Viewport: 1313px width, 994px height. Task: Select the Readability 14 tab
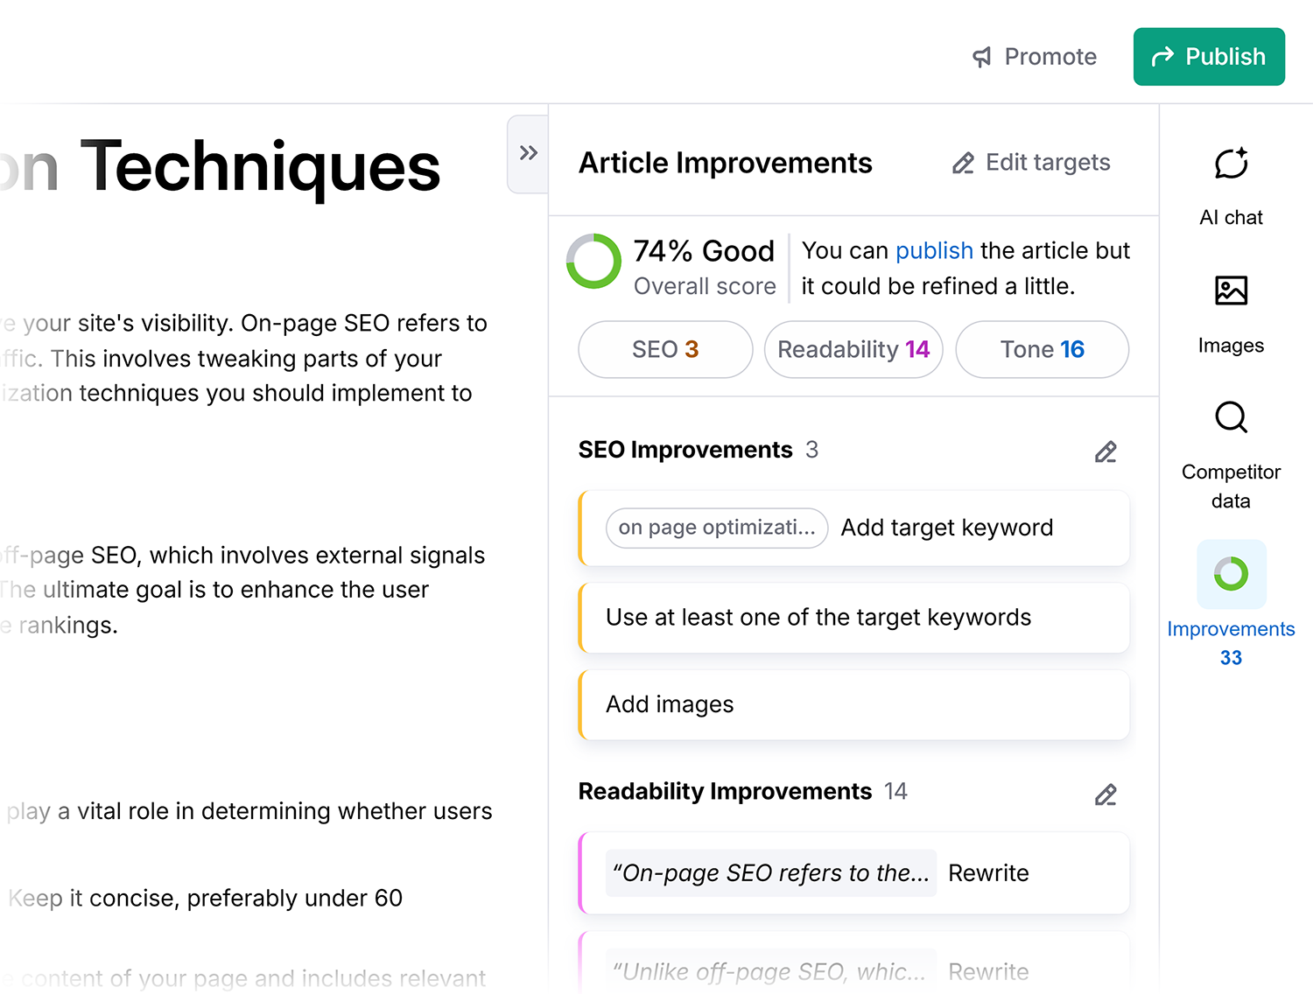point(853,349)
